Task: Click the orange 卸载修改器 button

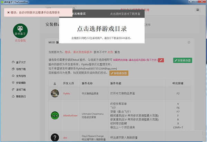Action: pyautogui.click(x=119, y=73)
